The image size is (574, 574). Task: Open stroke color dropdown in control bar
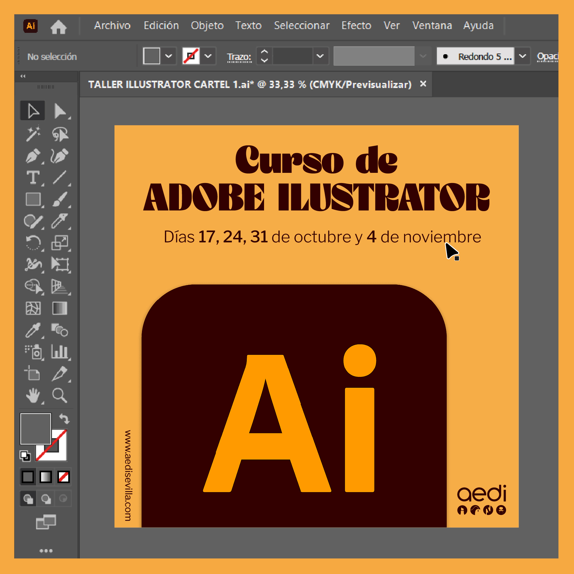click(x=208, y=56)
